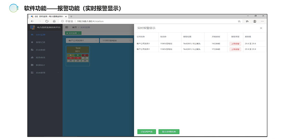The width and height of the screenshot is (295, 139).
Task: Click the 25.9 至 25.9 alarm value
Action: (251, 49)
